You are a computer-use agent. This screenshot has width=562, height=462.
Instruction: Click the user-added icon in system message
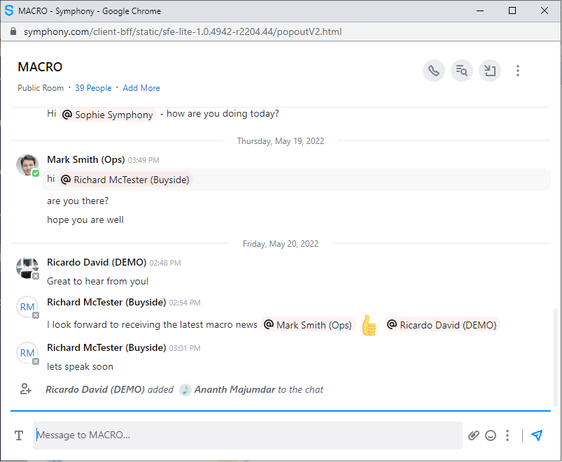click(25, 389)
